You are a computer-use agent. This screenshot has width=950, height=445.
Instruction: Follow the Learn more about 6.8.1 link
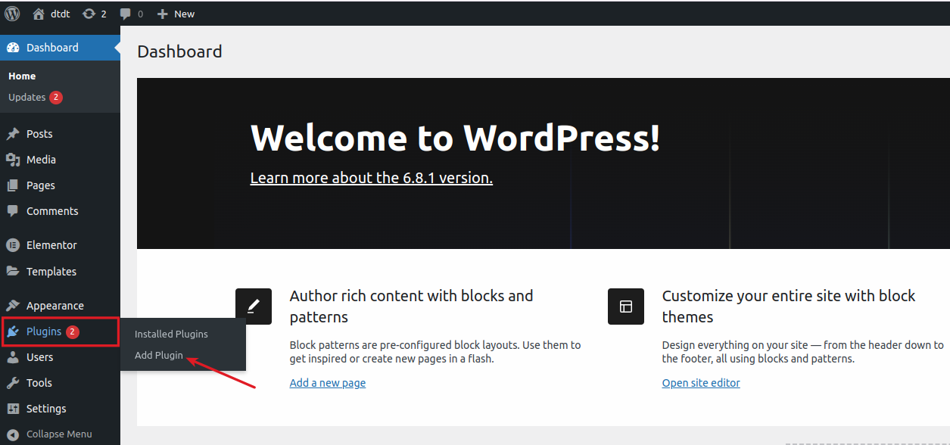click(x=370, y=177)
